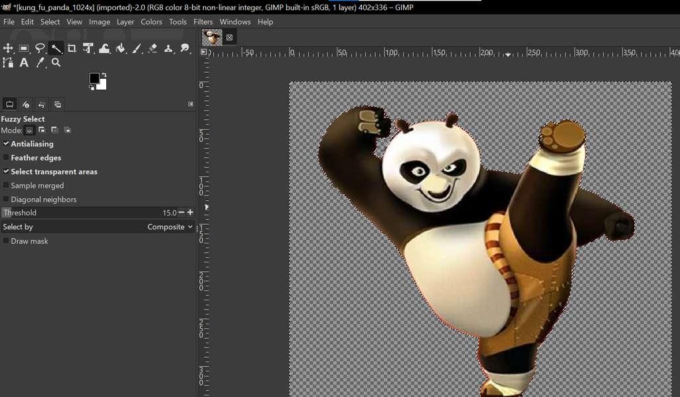Set mode to add to selection
Viewport: 680px width, 397px height.
pyautogui.click(x=42, y=130)
